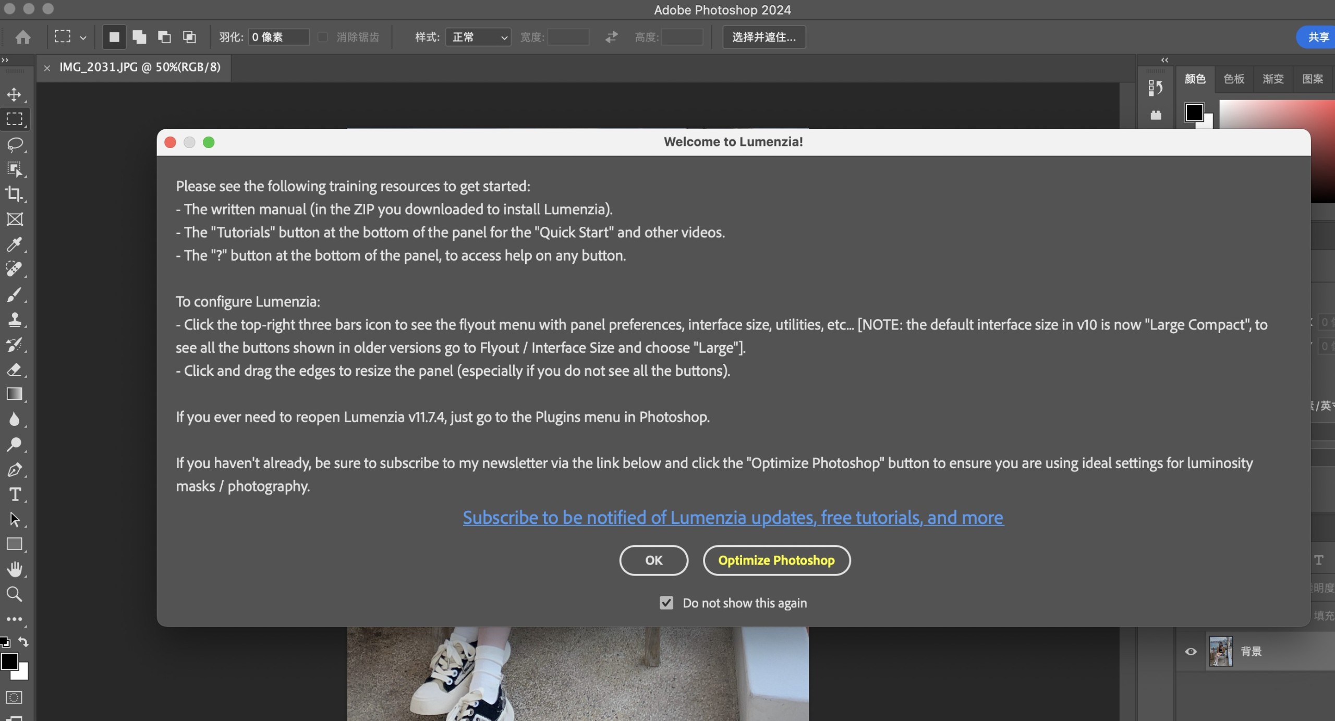1335x721 pixels.
Task: Select the Zoom tool
Action: [x=14, y=594]
